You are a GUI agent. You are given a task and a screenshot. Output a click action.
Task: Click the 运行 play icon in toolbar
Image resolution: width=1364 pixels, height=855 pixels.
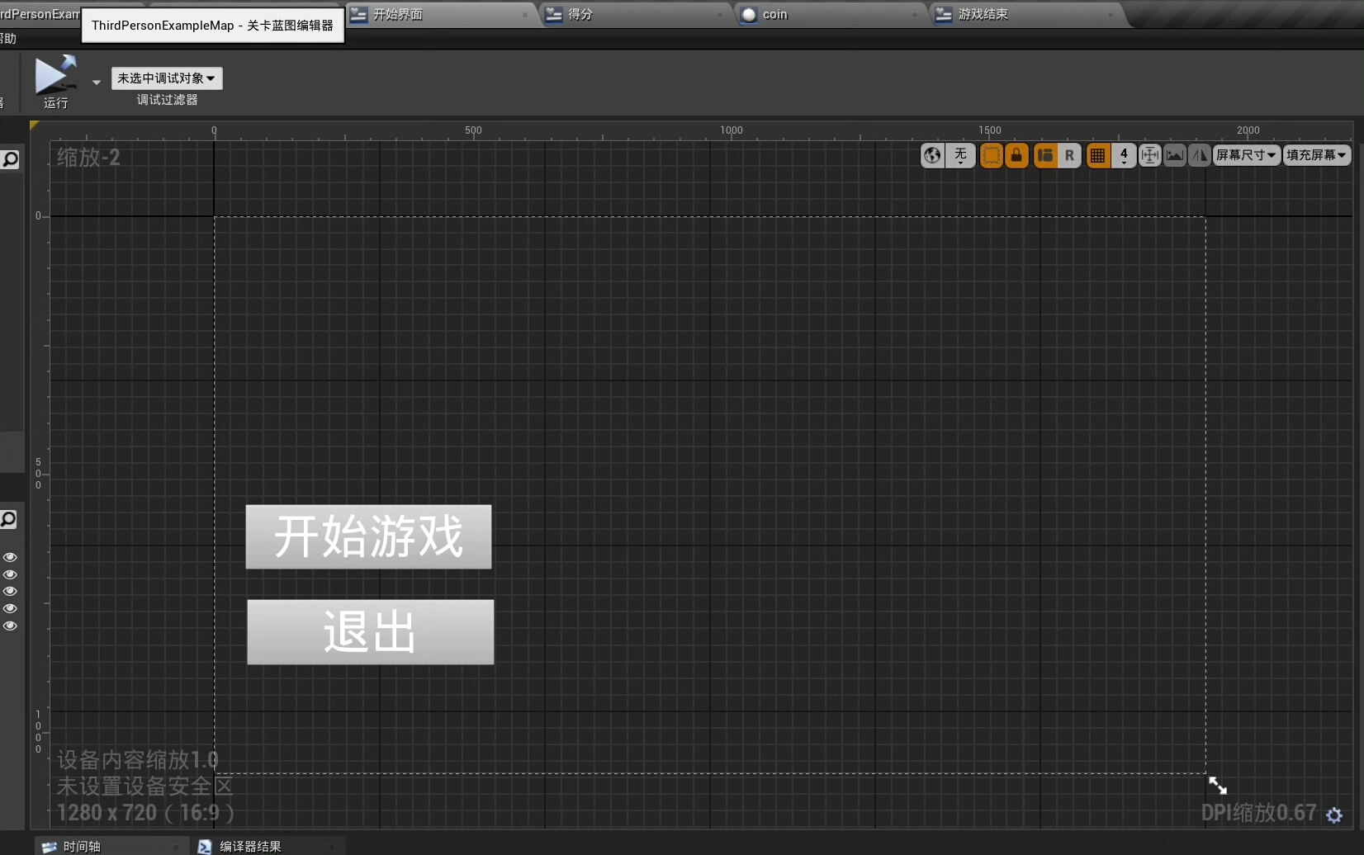(x=55, y=74)
